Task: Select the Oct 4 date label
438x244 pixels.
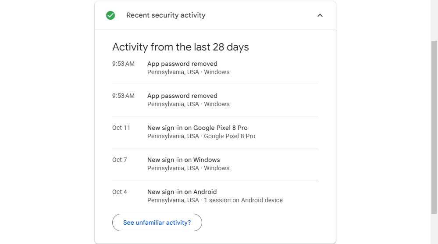Action: (119, 192)
